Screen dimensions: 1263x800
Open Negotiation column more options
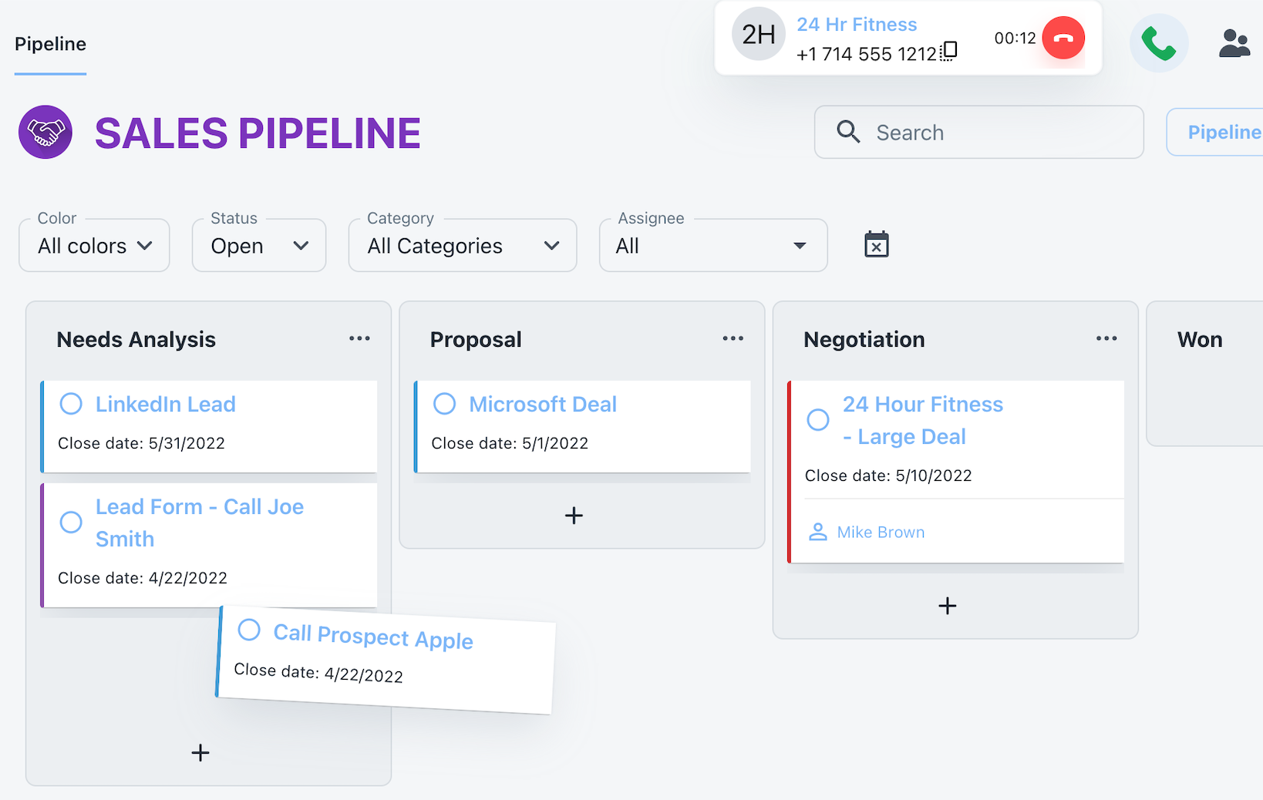[1106, 339]
